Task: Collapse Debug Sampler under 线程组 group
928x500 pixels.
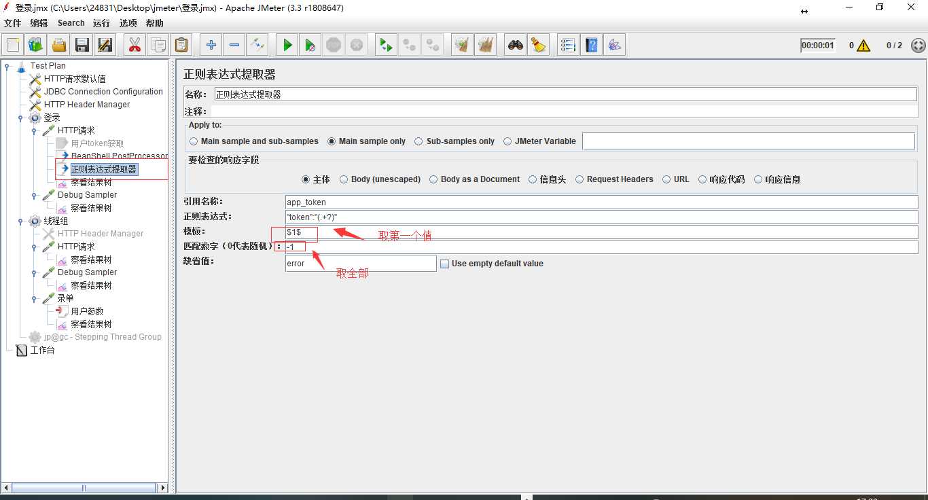Action: click(34, 272)
